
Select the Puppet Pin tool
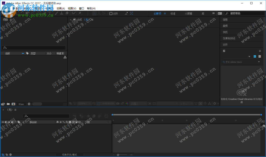(x=79, y=13)
